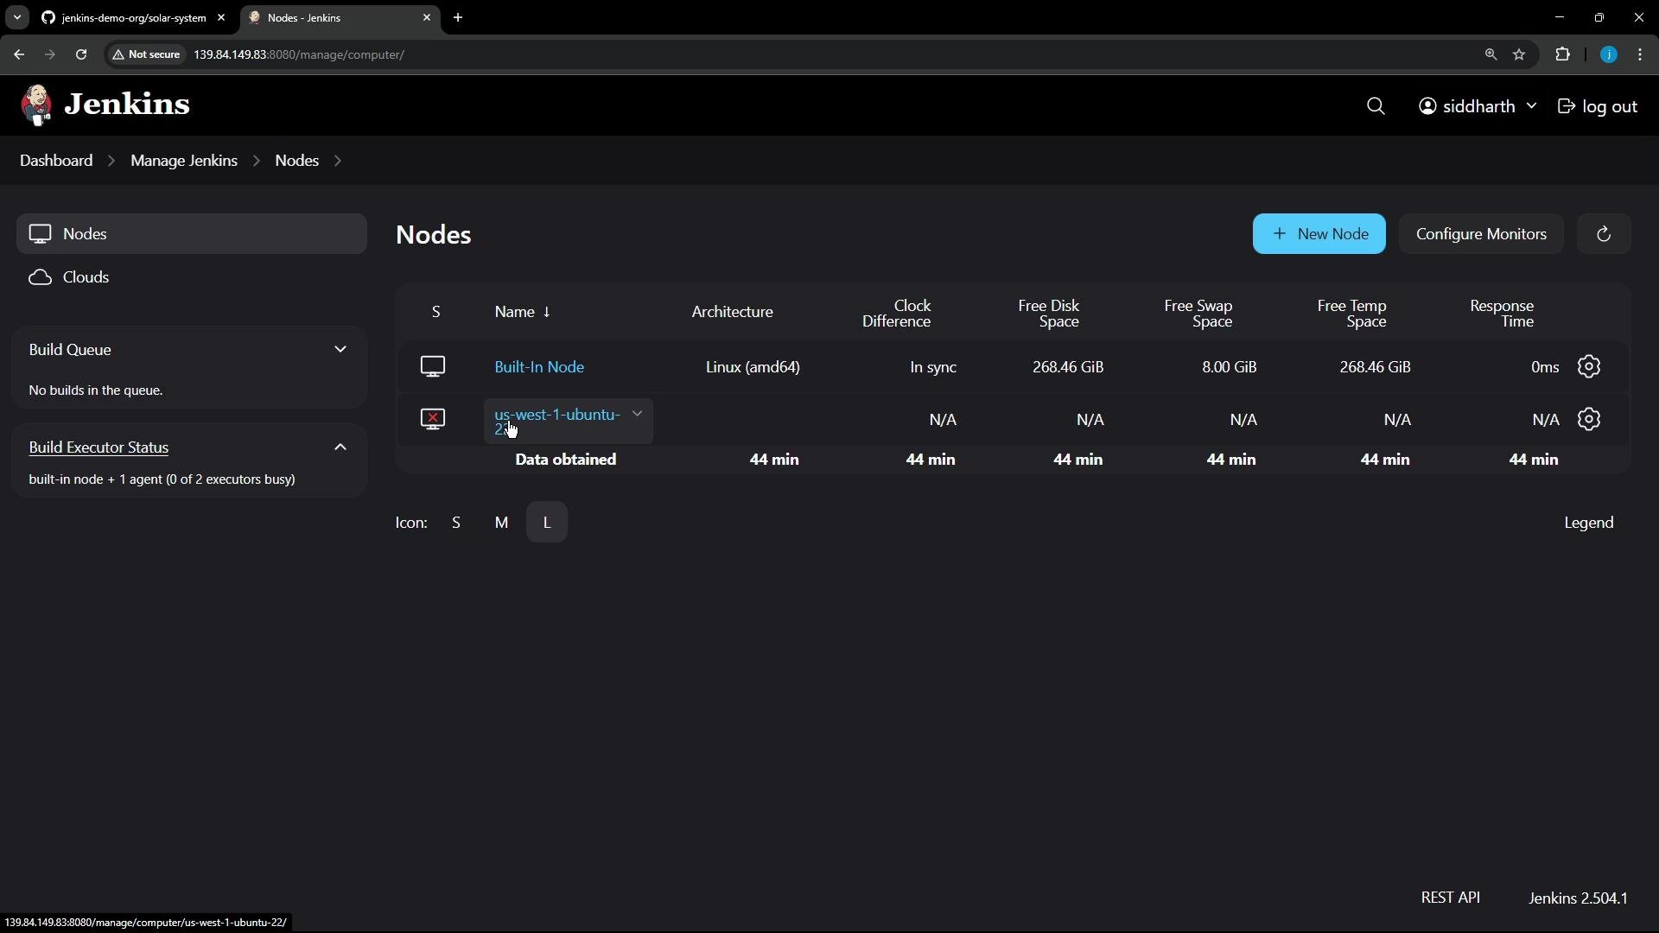Sort table by Name column
Image resolution: width=1659 pixels, height=933 pixels.
click(x=522, y=312)
